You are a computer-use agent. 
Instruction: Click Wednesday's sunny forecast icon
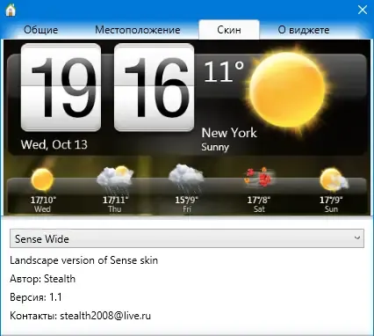pos(42,179)
